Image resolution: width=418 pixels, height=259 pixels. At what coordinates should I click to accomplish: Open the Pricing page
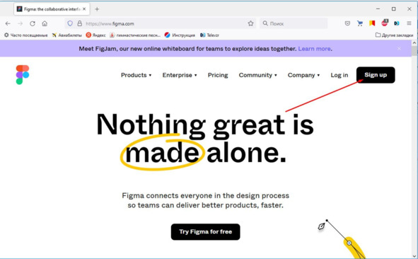(218, 75)
